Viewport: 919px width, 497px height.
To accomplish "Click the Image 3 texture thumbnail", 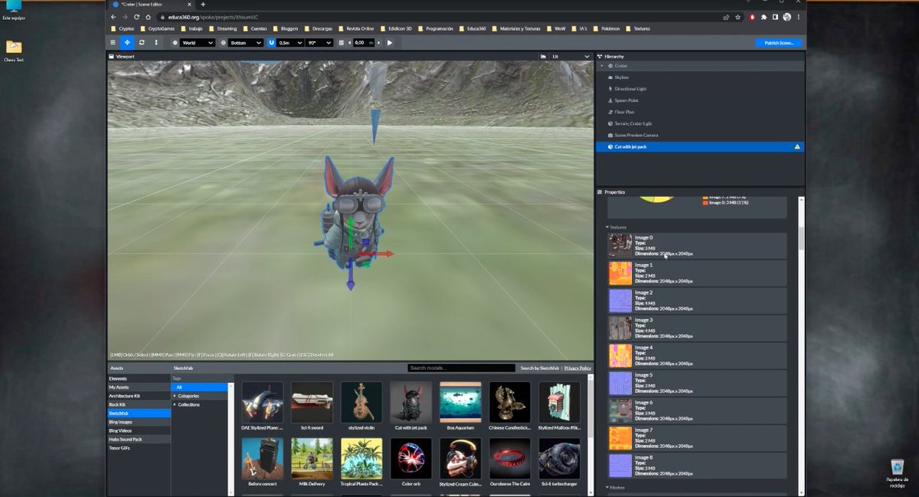I will point(620,328).
